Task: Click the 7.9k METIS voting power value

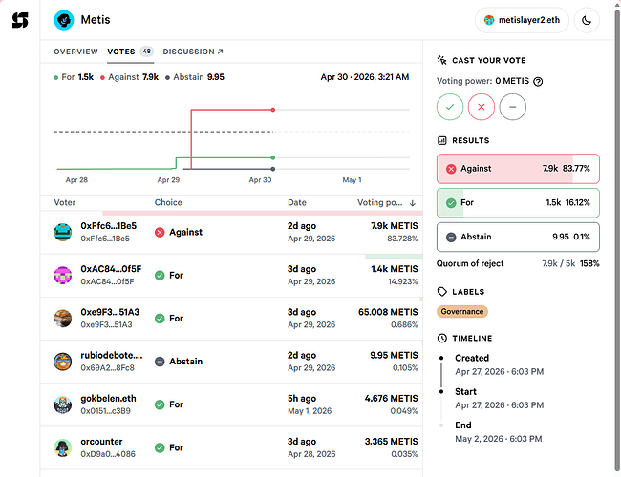Action: pos(394,226)
